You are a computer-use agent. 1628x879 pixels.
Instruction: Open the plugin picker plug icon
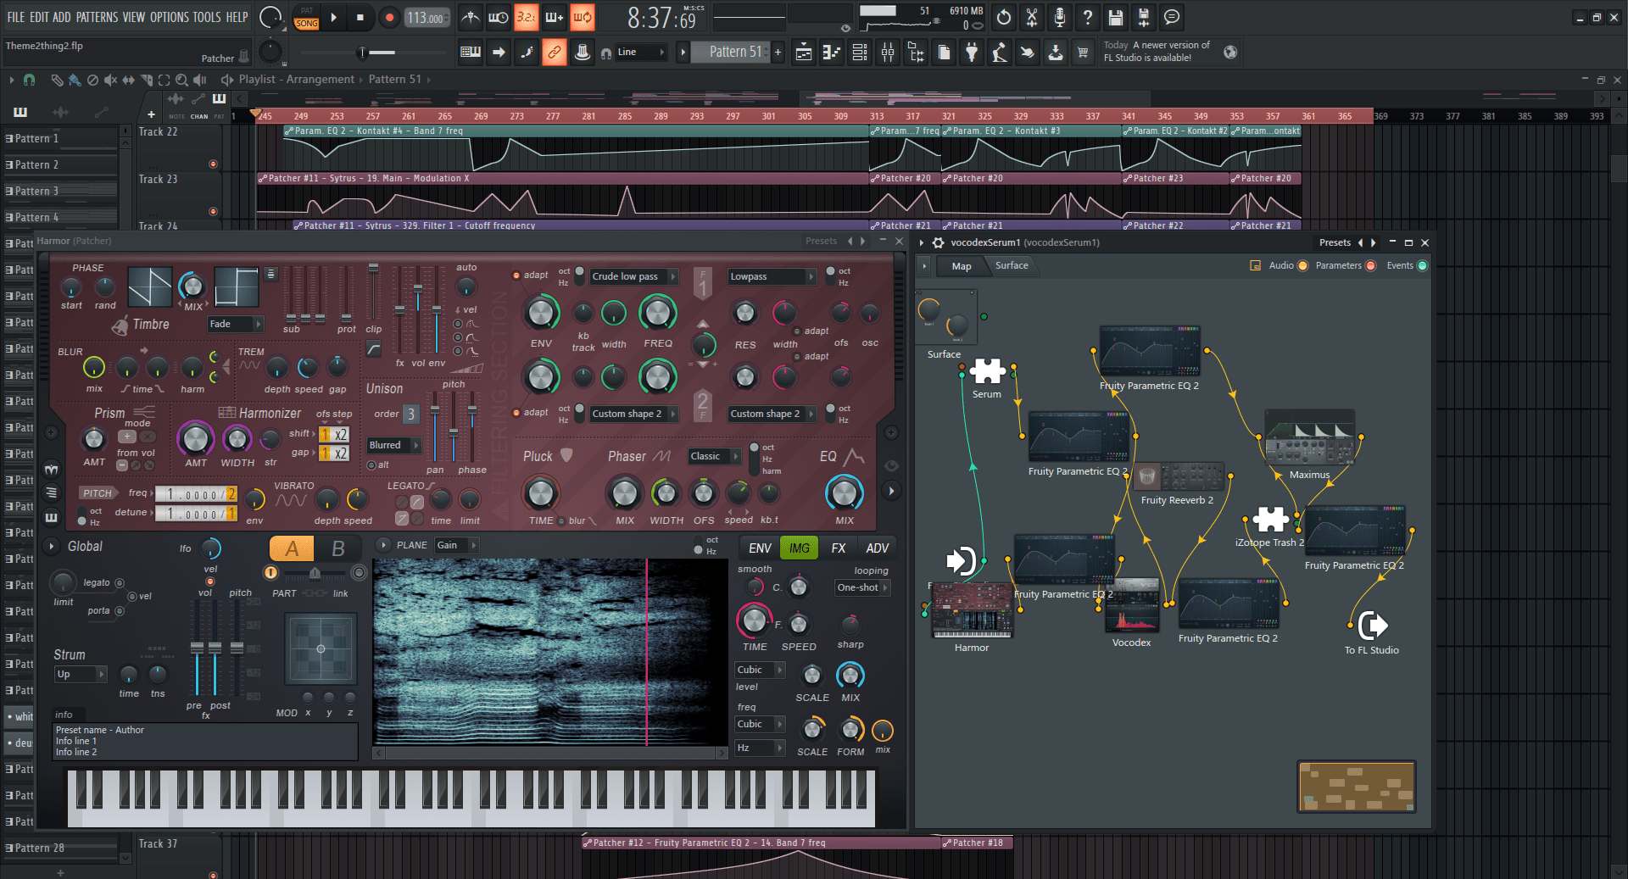tap(972, 53)
